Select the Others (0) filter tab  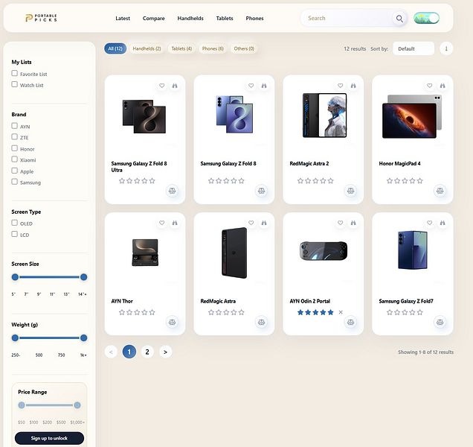[x=244, y=48]
